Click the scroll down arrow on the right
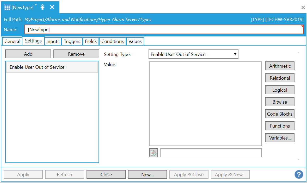The width and height of the screenshot is (307, 183). tap(299, 159)
